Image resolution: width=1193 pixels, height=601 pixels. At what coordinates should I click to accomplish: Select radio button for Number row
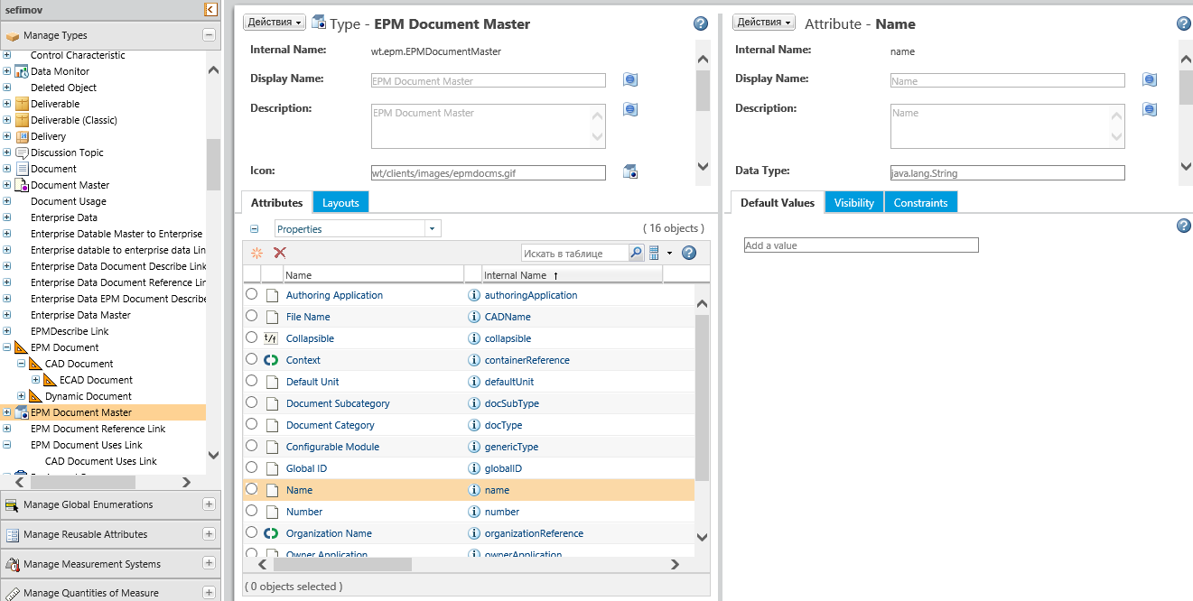click(252, 511)
